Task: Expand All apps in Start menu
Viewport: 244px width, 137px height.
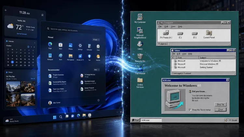Action: click(x=96, y=40)
